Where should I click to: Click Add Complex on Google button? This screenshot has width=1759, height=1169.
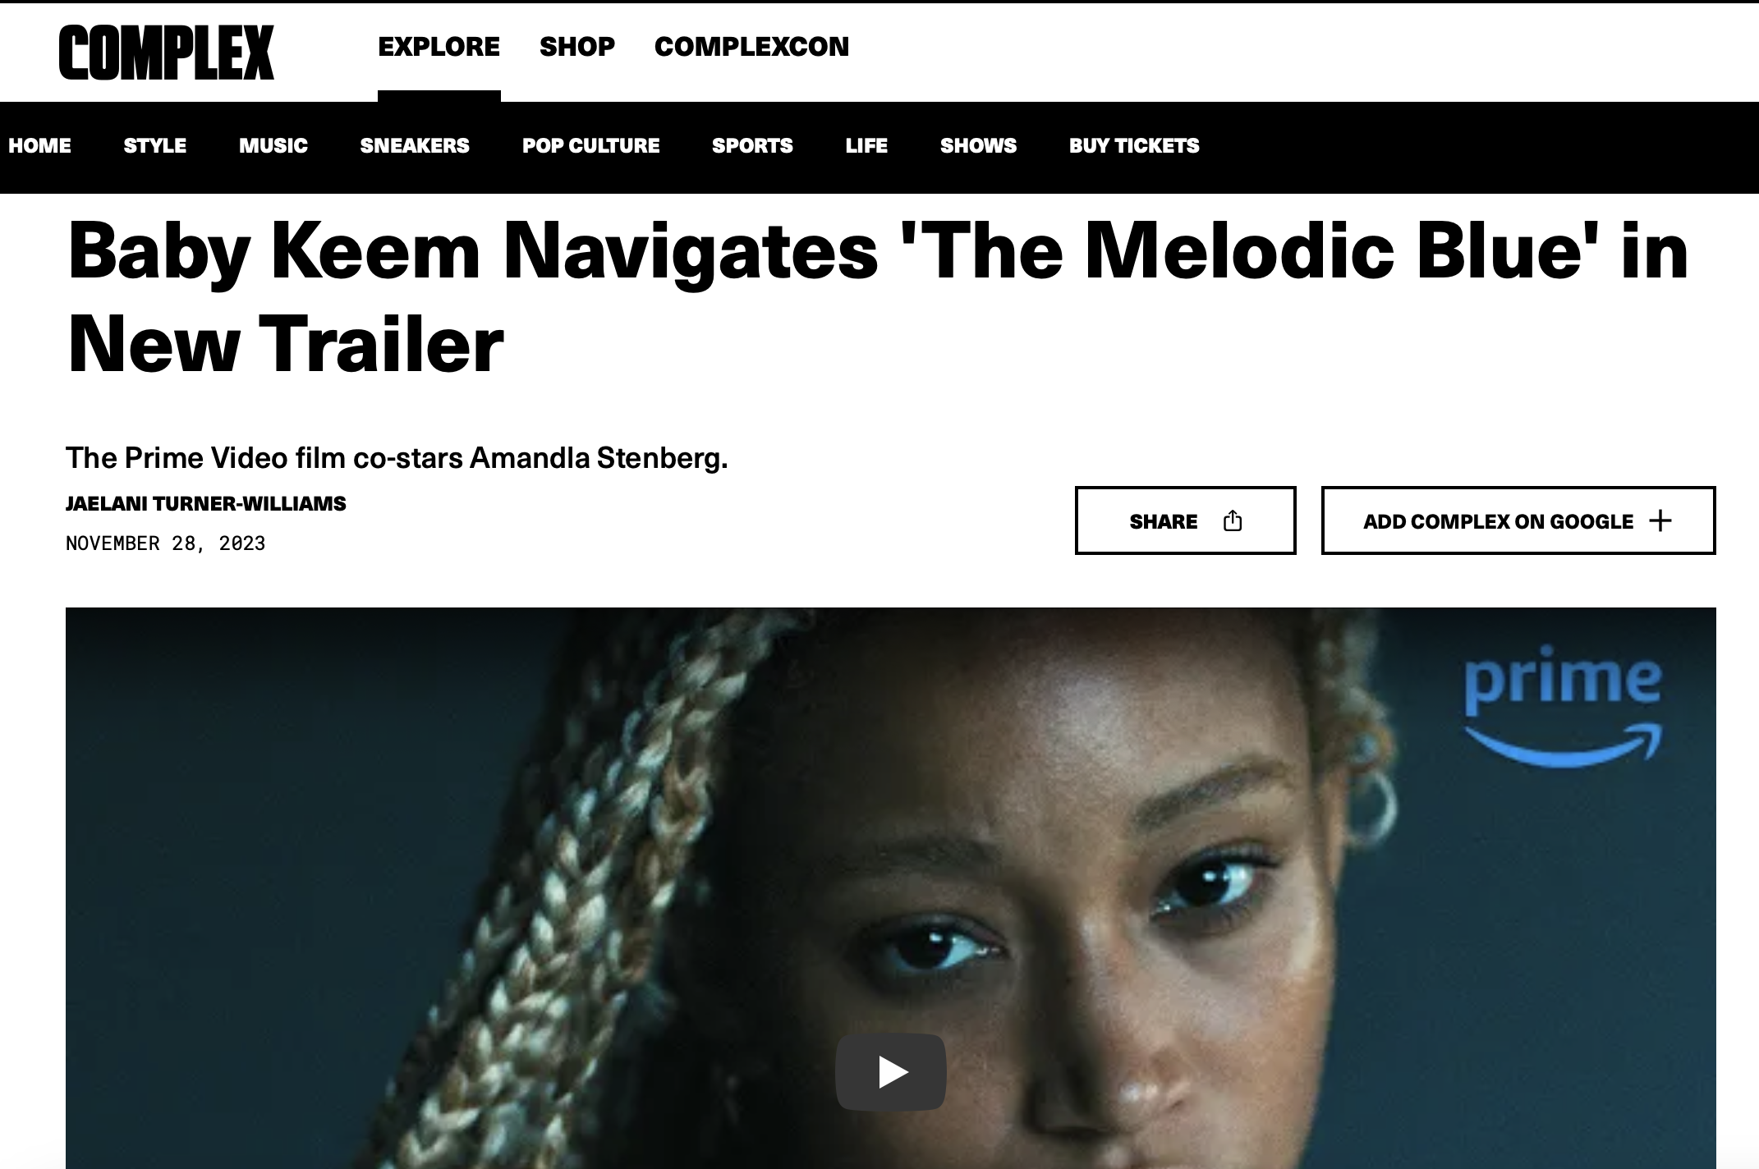point(1518,520)
